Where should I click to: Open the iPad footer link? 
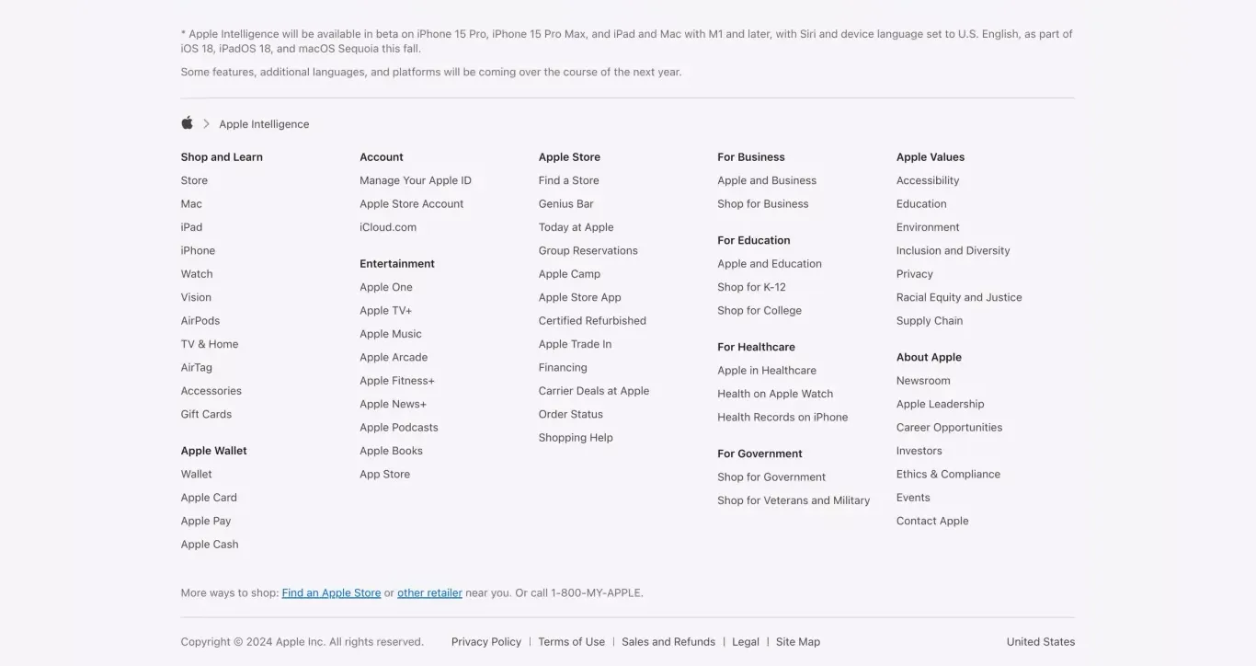pos(191,227)
